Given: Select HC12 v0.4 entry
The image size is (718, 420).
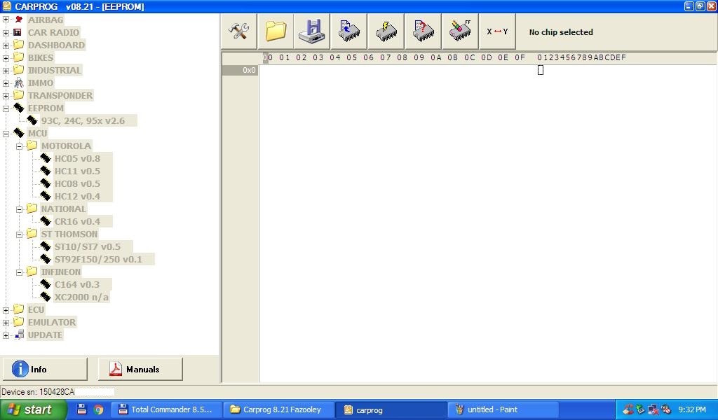Looking at the screenshot, I should [77, 196].
